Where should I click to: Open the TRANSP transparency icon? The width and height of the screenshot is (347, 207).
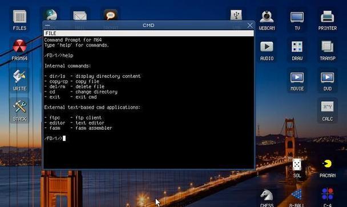click(327, 51)
